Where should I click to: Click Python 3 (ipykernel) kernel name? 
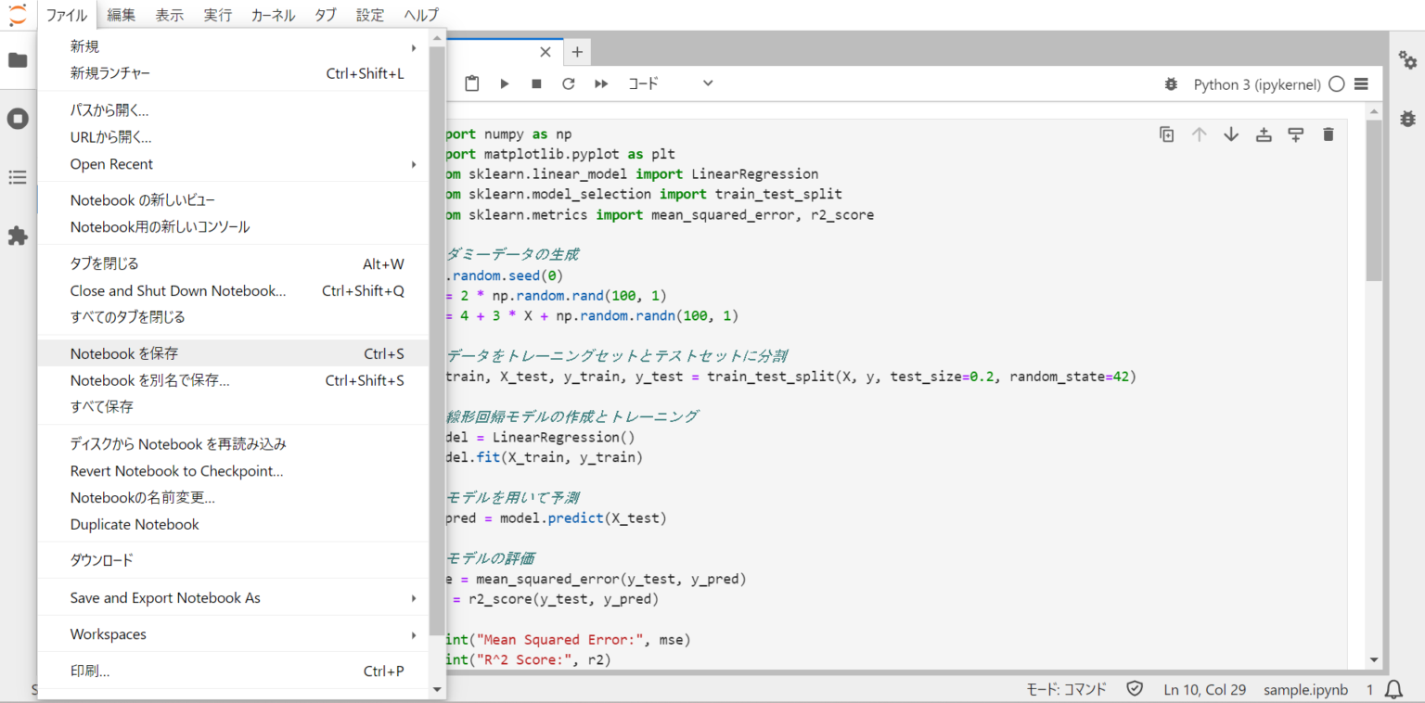(1256, 84)
